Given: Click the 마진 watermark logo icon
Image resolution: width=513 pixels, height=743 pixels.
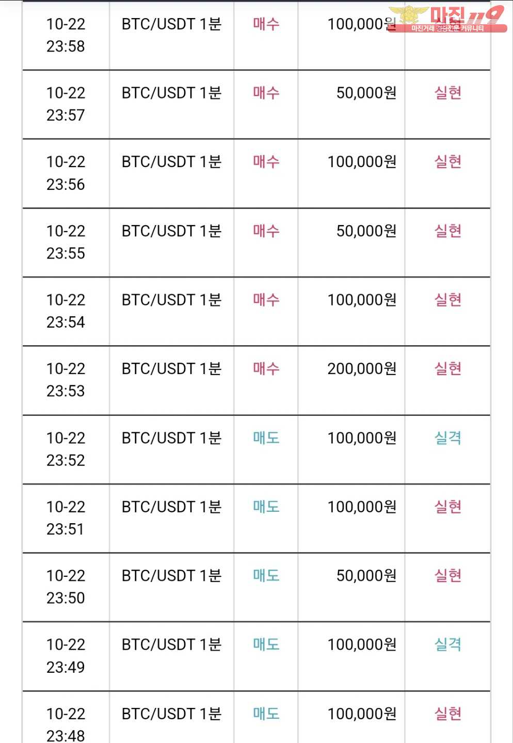Looking at the screenshot, I should point(447,19).
